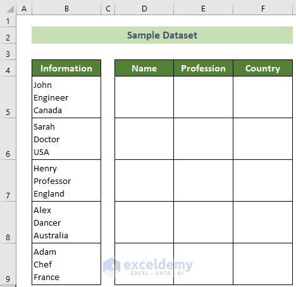
Task: Select column F header
Action: (x=262, y=9)
